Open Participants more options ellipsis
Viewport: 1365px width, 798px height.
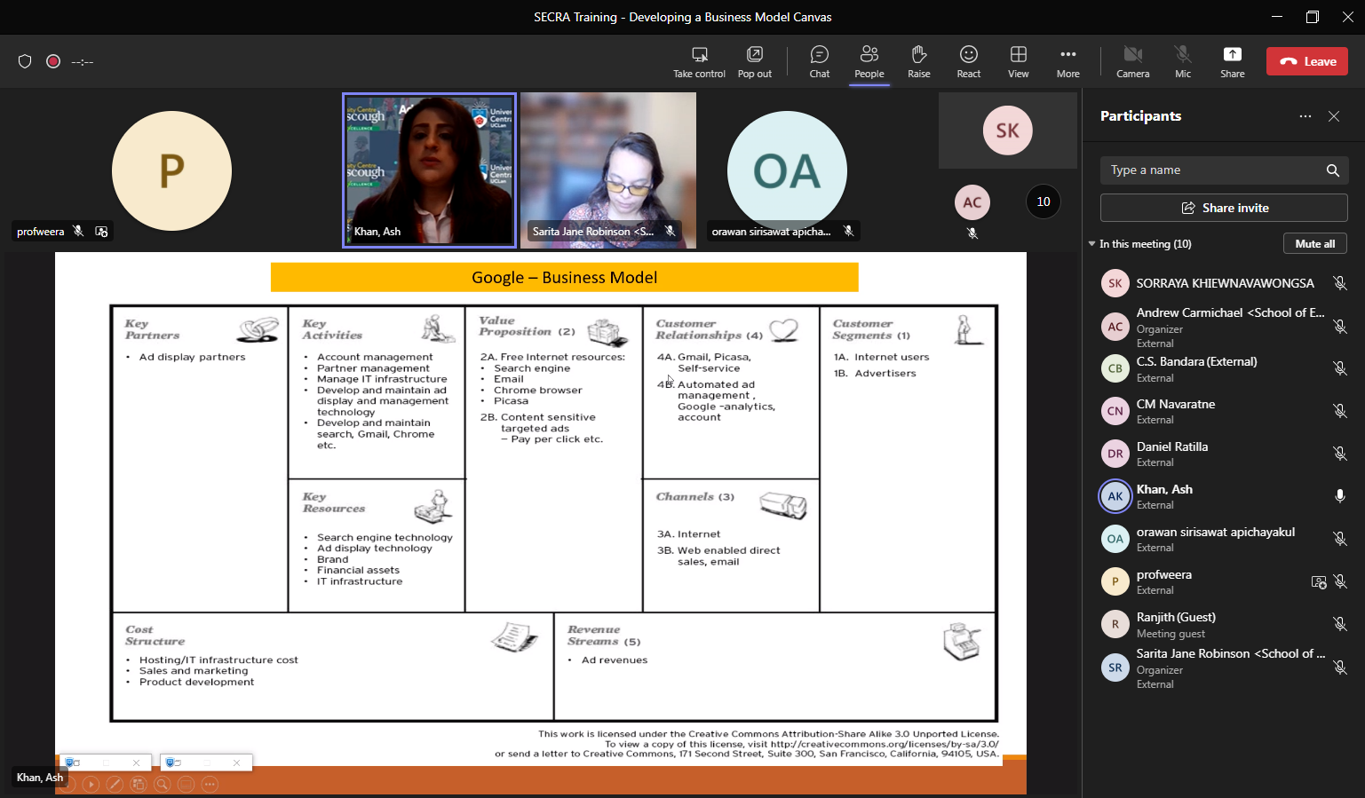click(x=1305, y=116)
